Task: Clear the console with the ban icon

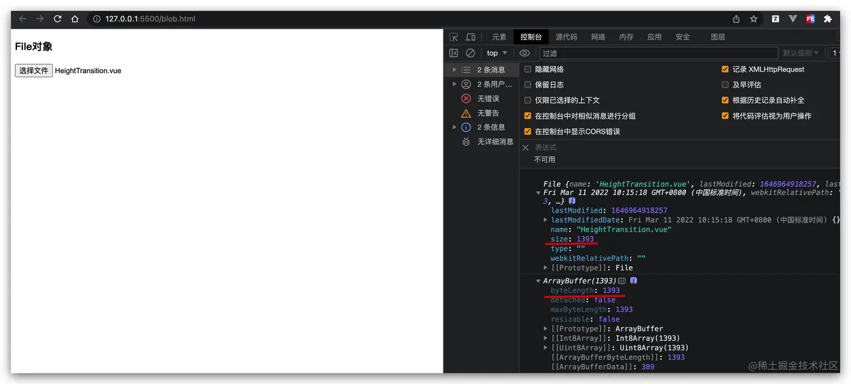Action: pos(471,53)
